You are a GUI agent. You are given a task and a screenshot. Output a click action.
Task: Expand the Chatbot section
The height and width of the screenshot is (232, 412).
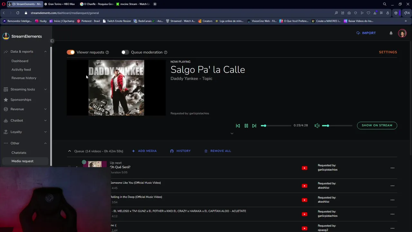click(45, 121)
